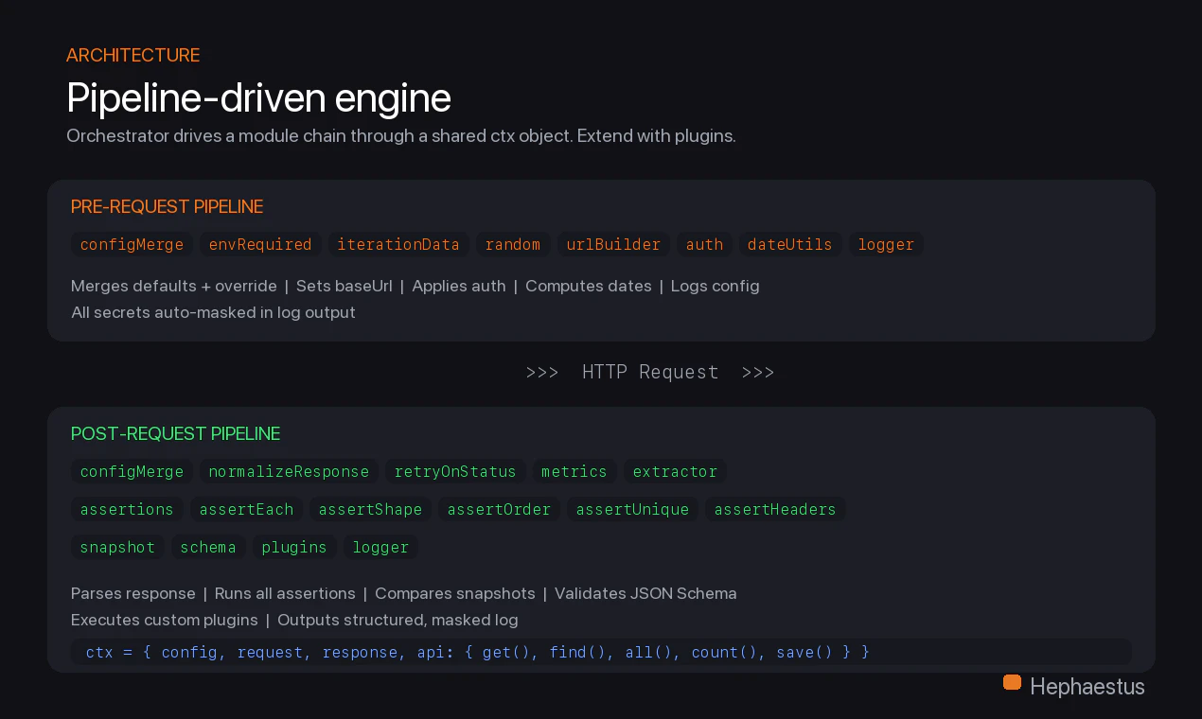
Task: Click 'Logs config' description text
Action: 716,286
